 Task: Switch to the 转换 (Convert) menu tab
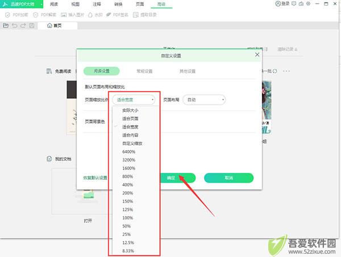click(x=118, y=4)
